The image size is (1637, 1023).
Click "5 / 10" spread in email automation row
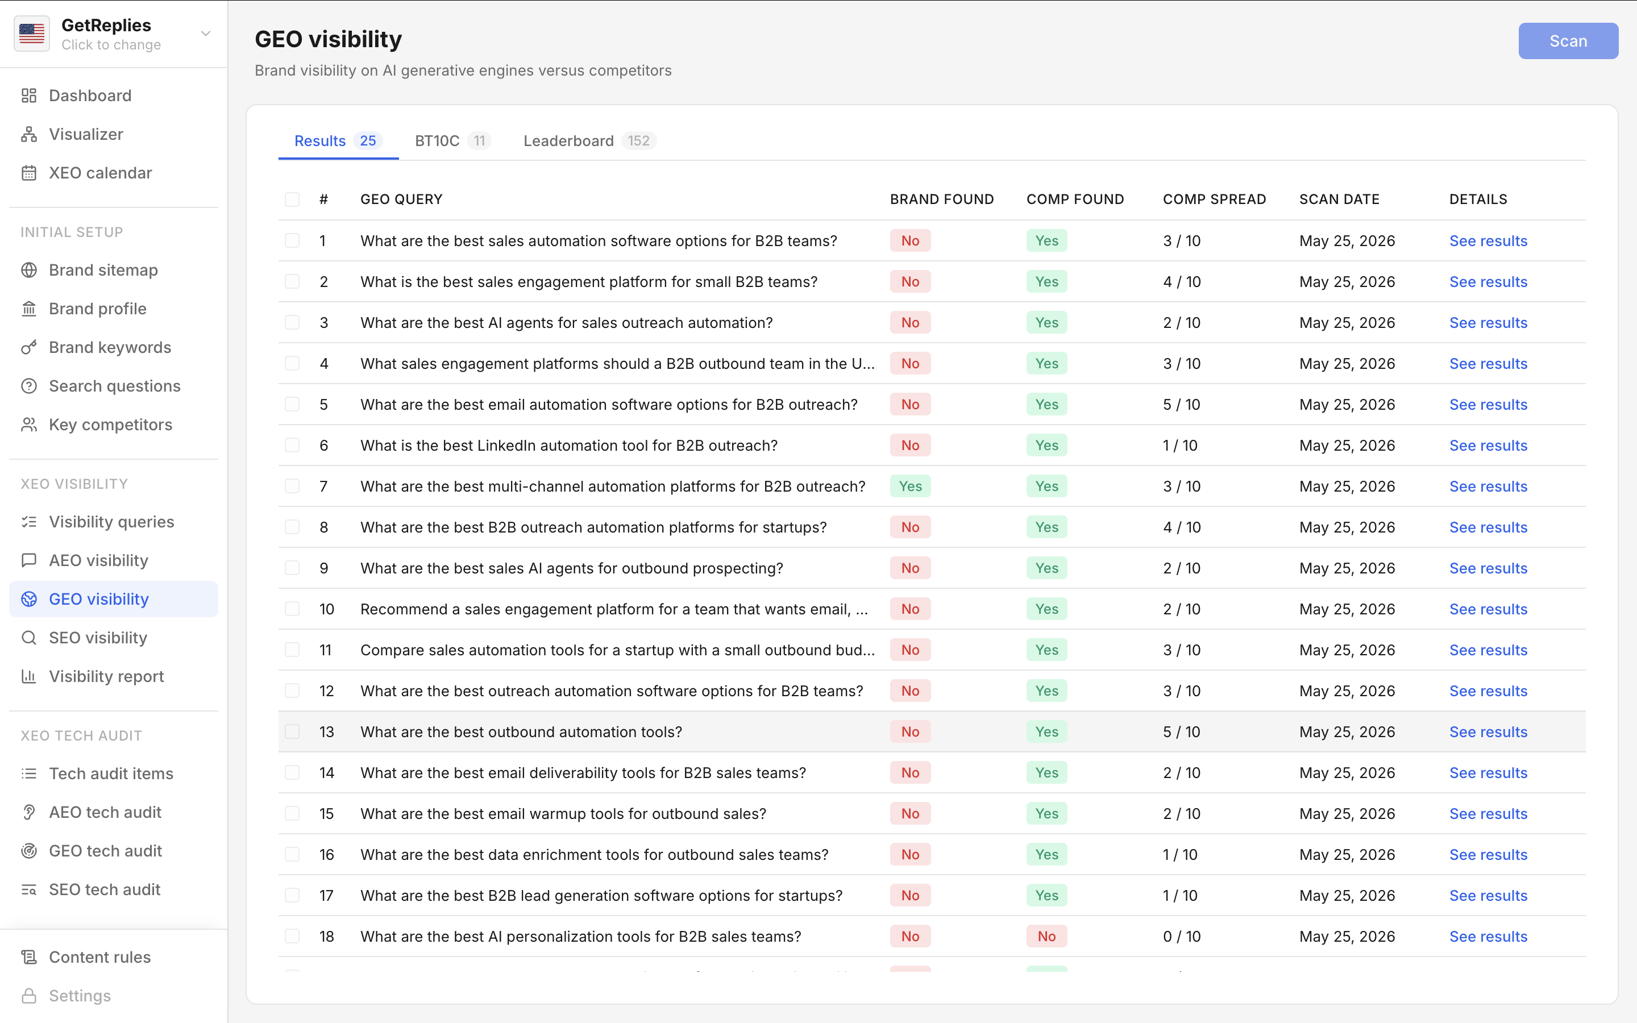[x=1182, y=405]
